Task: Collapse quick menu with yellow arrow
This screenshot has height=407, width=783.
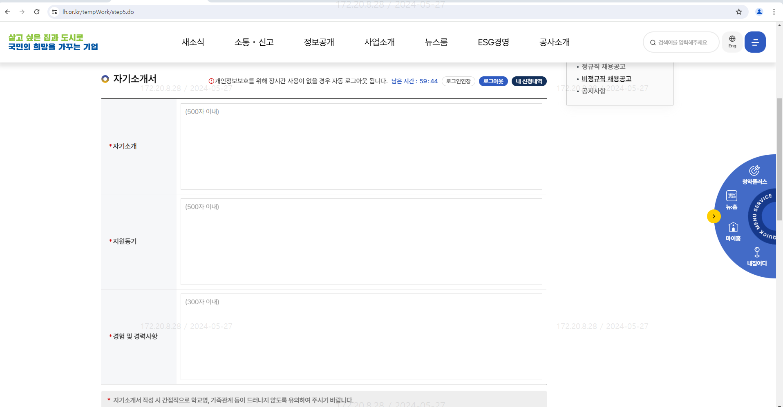Action: pos(714,216)
